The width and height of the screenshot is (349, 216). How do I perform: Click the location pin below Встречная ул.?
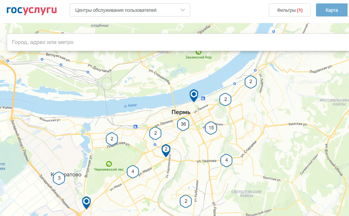tap(86, 202)
